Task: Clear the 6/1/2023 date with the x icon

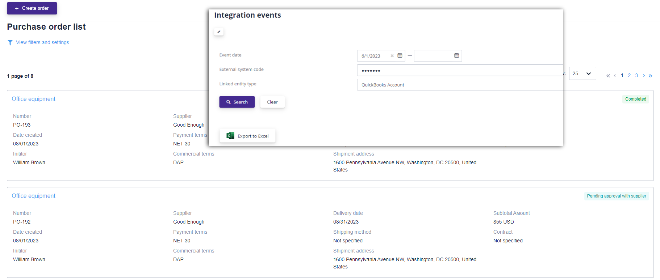Action: [392, 56]
